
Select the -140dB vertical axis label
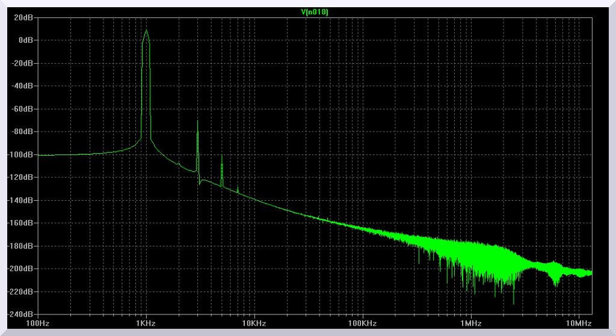coord(20,200)
